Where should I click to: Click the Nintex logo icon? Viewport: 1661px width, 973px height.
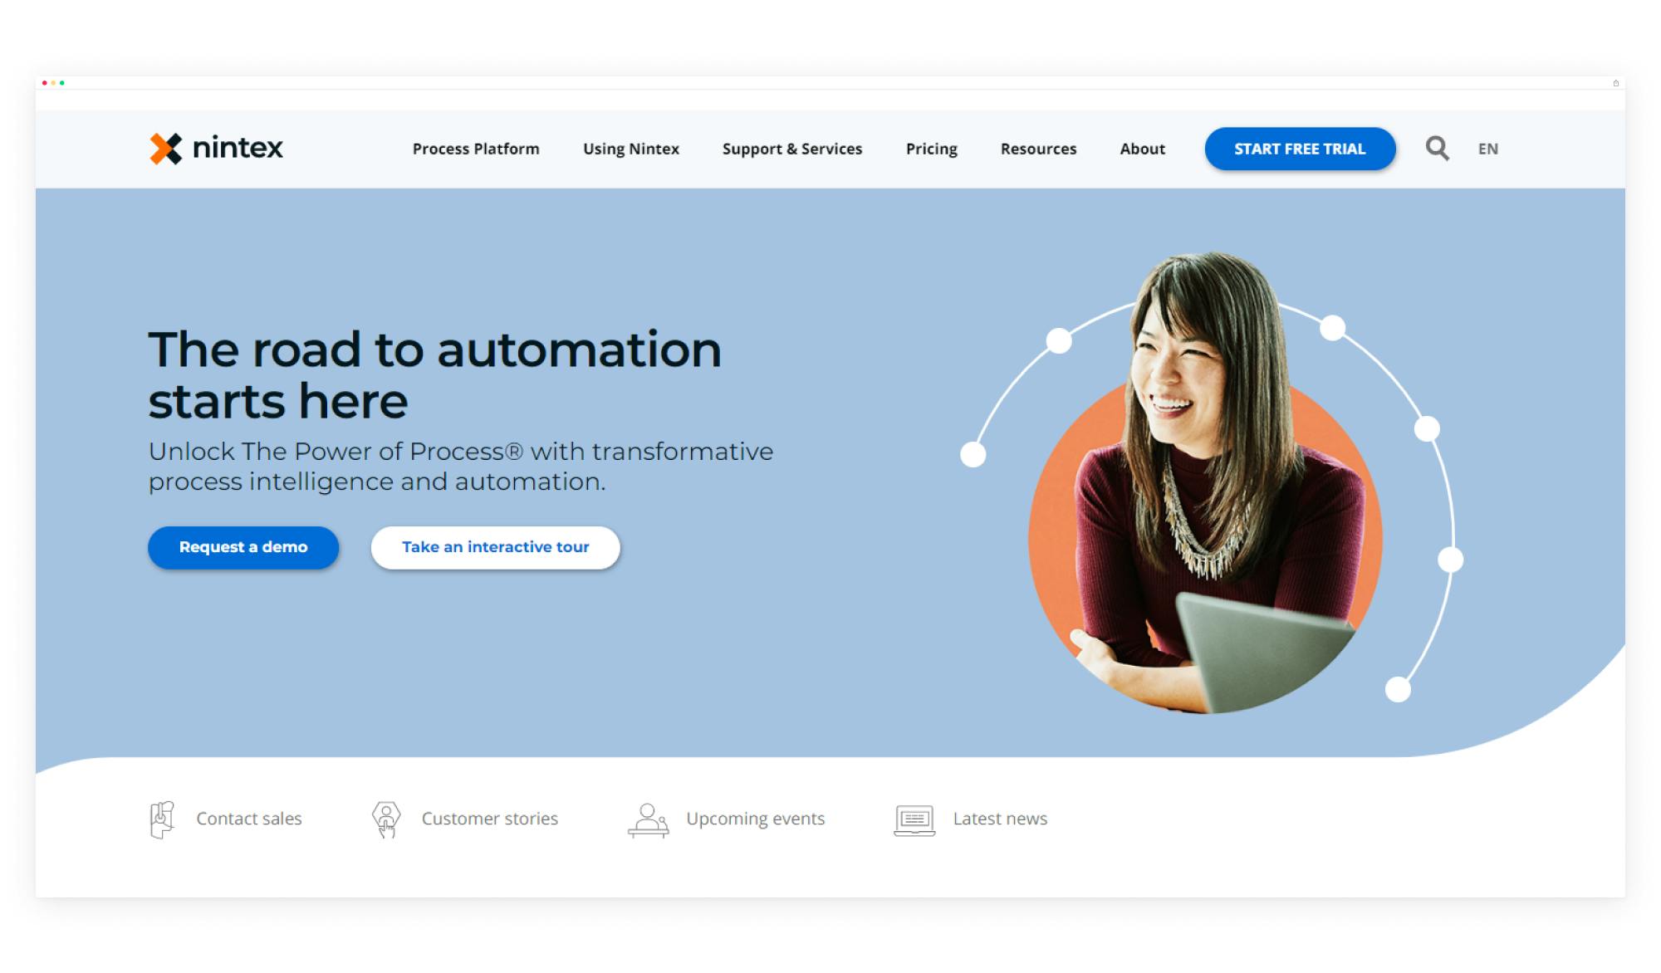tap(164, 149)
